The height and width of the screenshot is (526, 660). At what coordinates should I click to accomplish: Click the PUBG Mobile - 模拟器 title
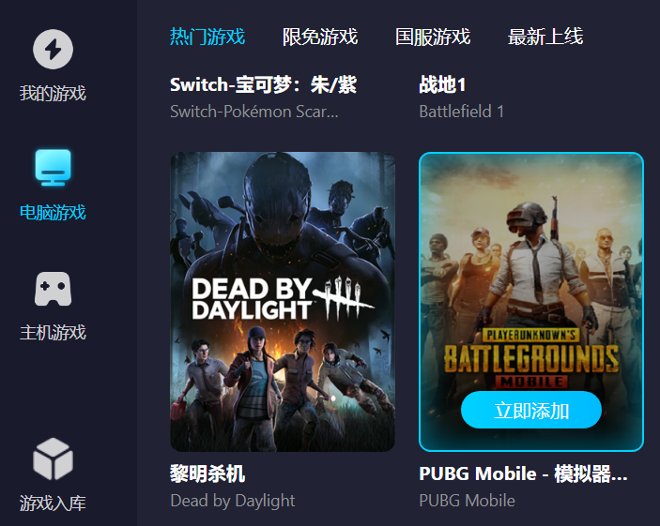523,473
